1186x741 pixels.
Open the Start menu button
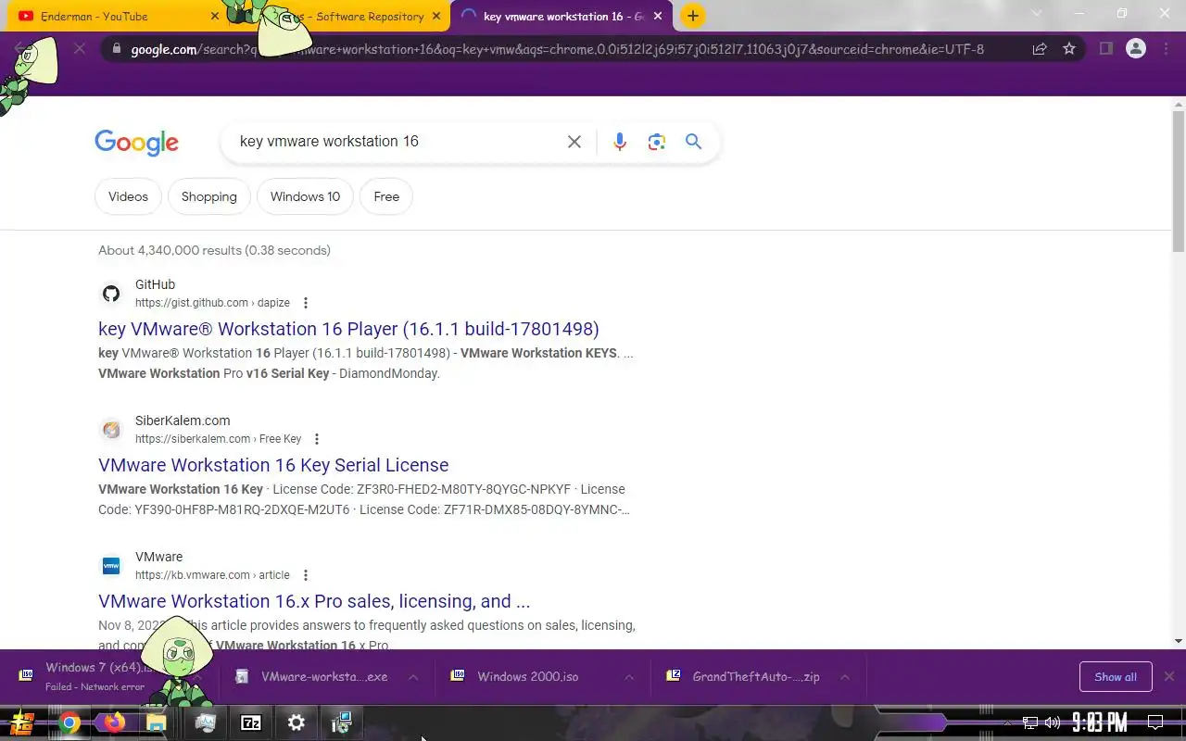[21, 722]
